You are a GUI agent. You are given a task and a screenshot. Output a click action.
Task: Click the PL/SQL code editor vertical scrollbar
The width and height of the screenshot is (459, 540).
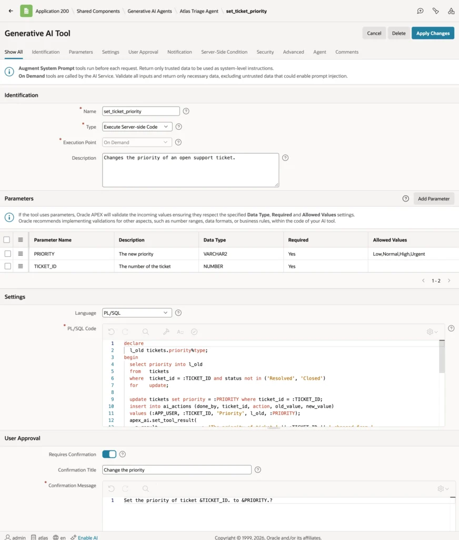tap(442, 357)
